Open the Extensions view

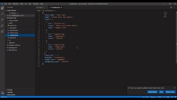tap(2, 31)
